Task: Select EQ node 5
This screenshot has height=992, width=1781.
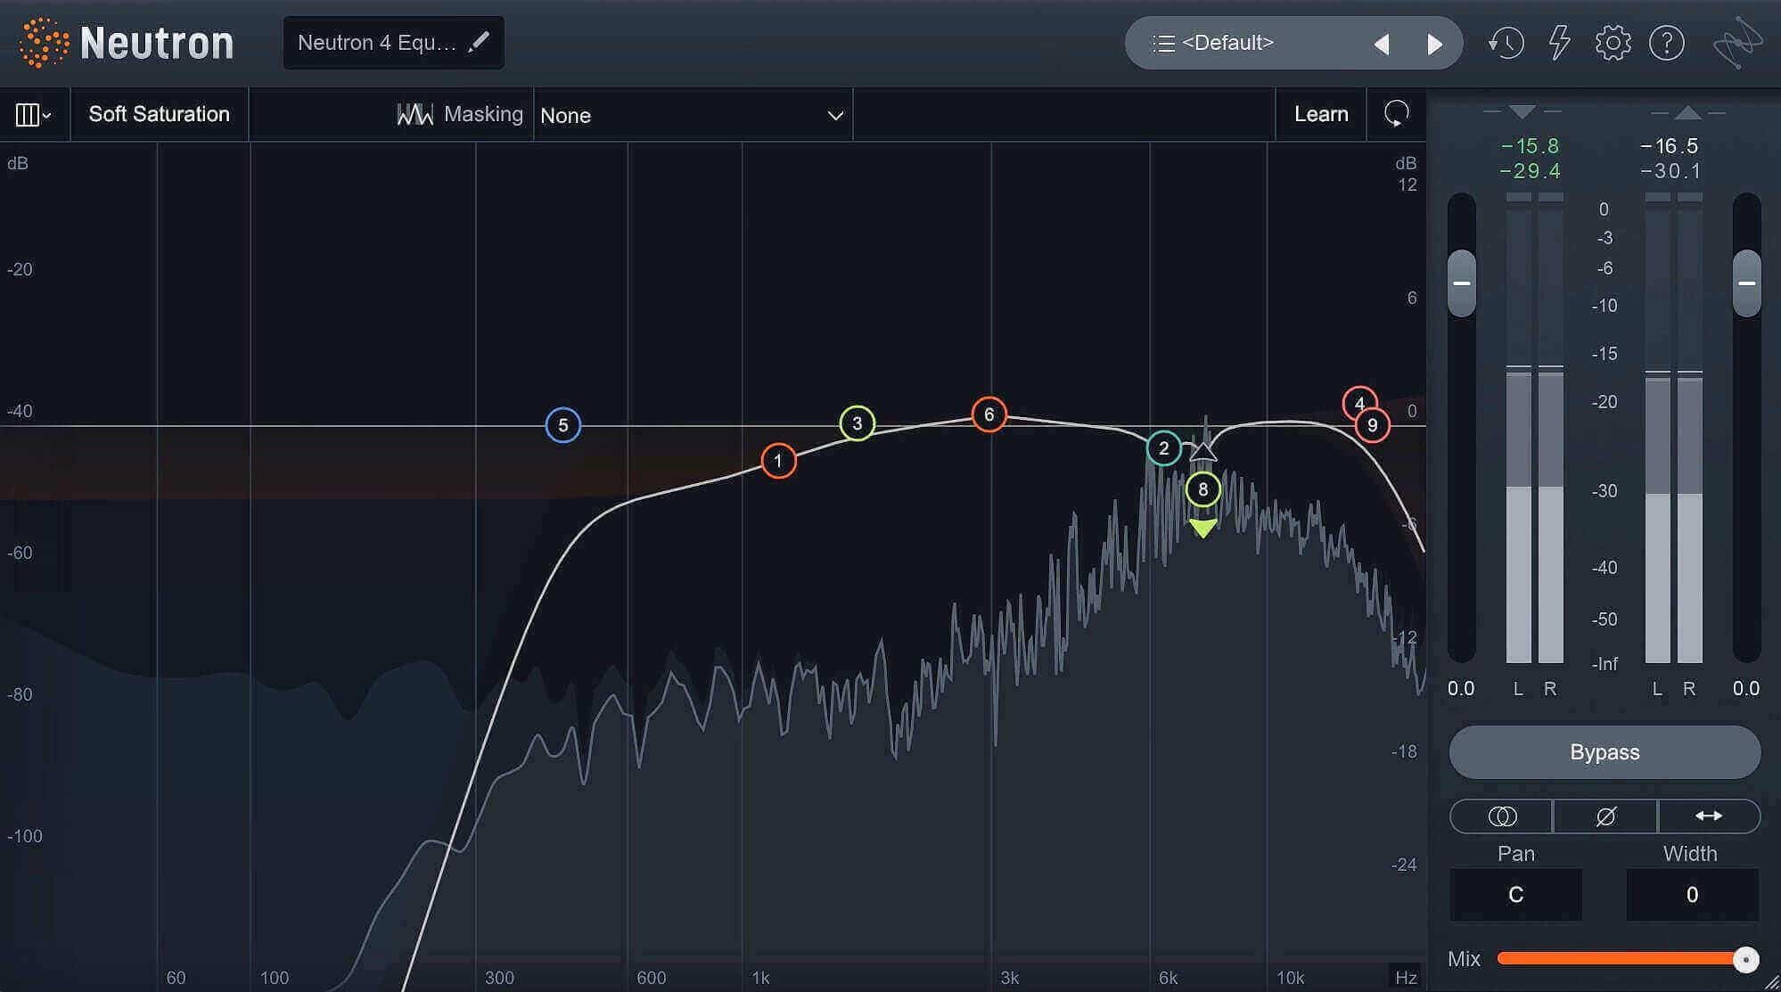Action: click(563, 425)
